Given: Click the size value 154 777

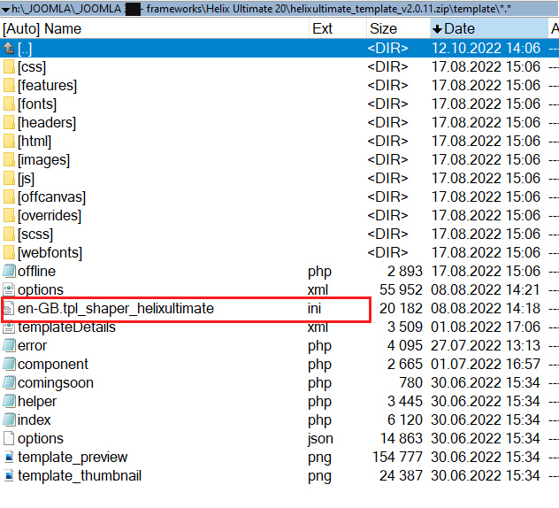Looking at the screenshot, I should tap(397, 457).
